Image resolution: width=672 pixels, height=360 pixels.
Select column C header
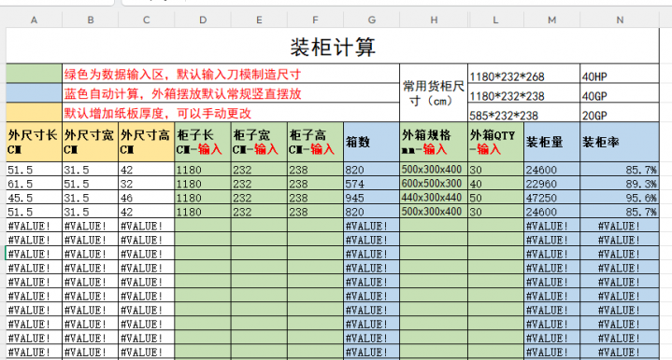pyautogui.click(x=147, y=21)
